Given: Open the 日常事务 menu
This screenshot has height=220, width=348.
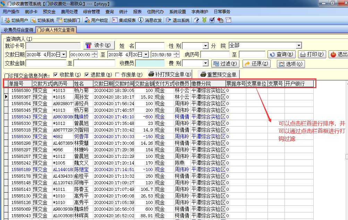Looking at the screenshot, I should coord(222,11).
